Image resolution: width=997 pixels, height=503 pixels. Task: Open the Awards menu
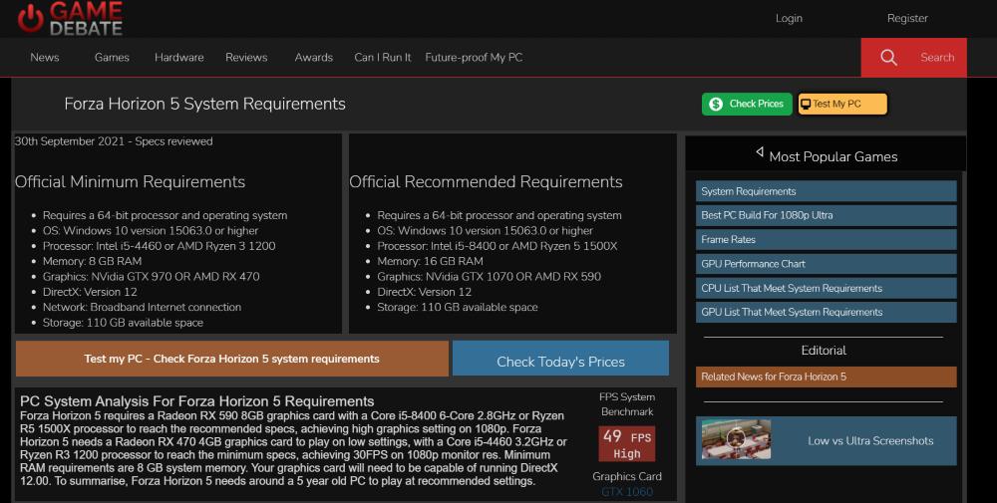tap(313, 57)
